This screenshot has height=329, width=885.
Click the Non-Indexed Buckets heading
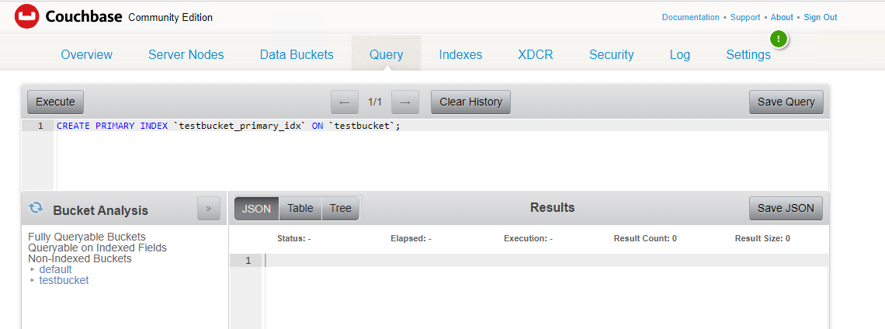pyautogui.click(x=80, y=258)
